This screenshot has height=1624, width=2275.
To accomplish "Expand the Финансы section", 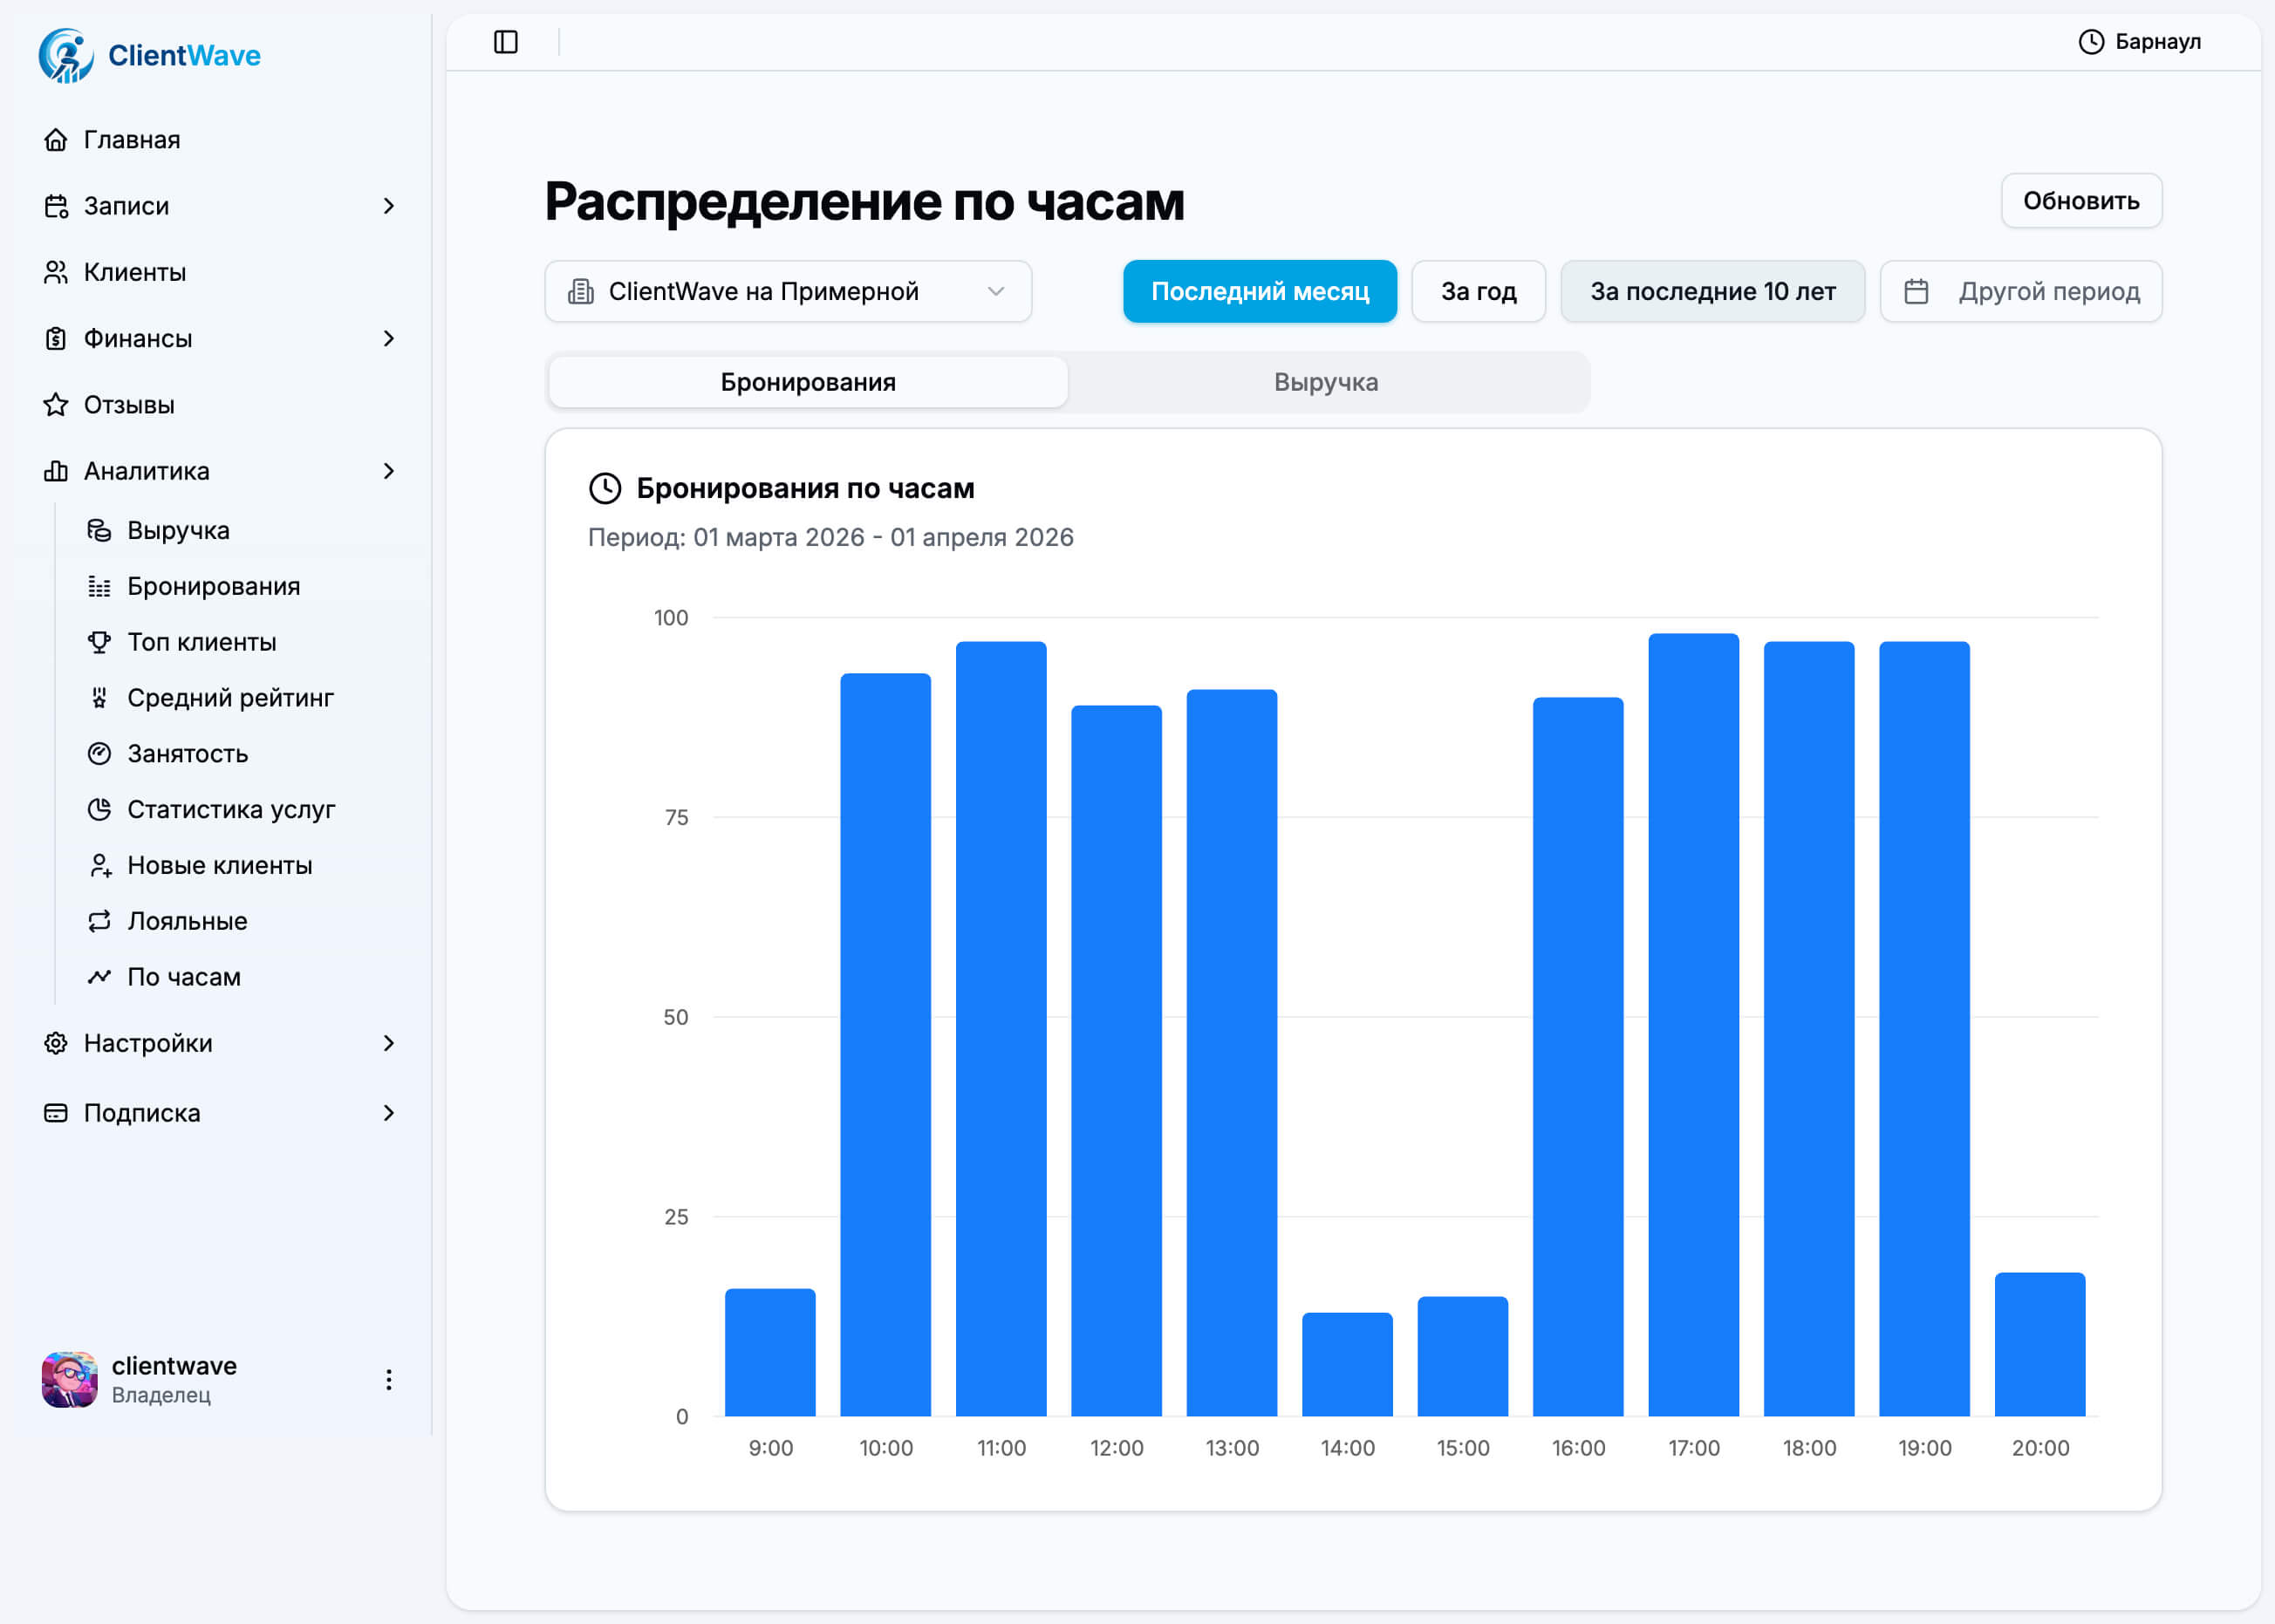I will [x=138, y=339].
